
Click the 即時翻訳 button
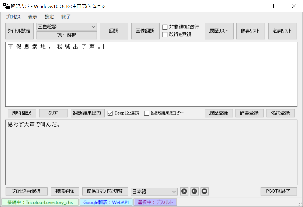coord(22,113)
